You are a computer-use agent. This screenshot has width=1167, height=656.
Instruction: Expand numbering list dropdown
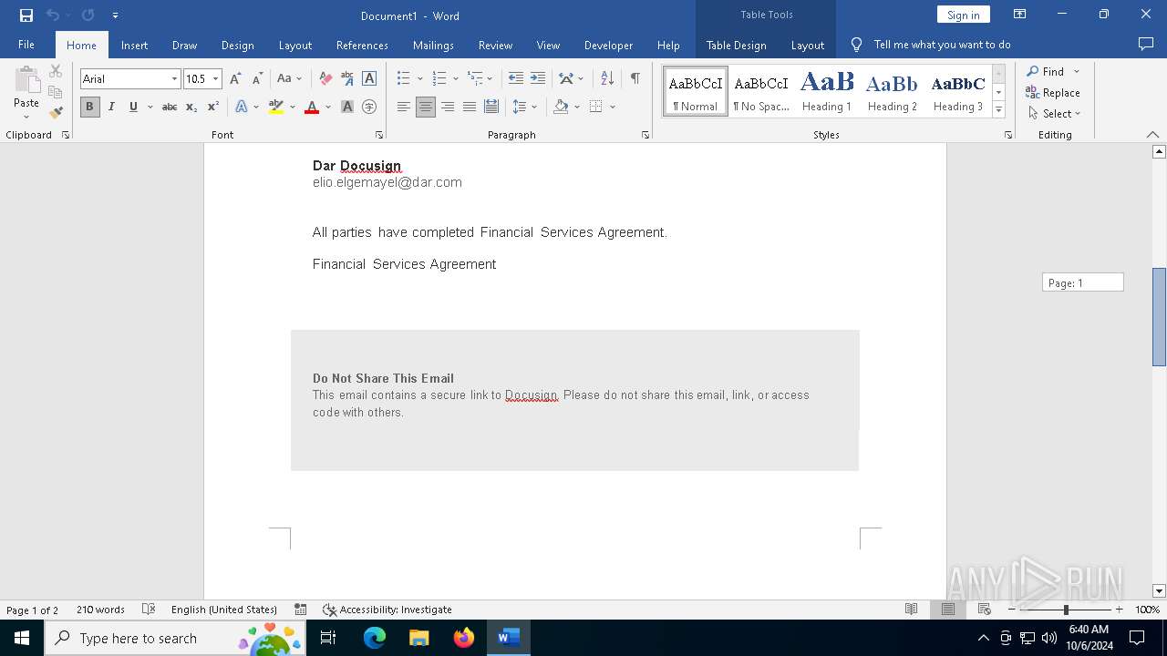coord(456,79)
